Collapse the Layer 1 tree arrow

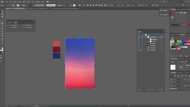144,35
